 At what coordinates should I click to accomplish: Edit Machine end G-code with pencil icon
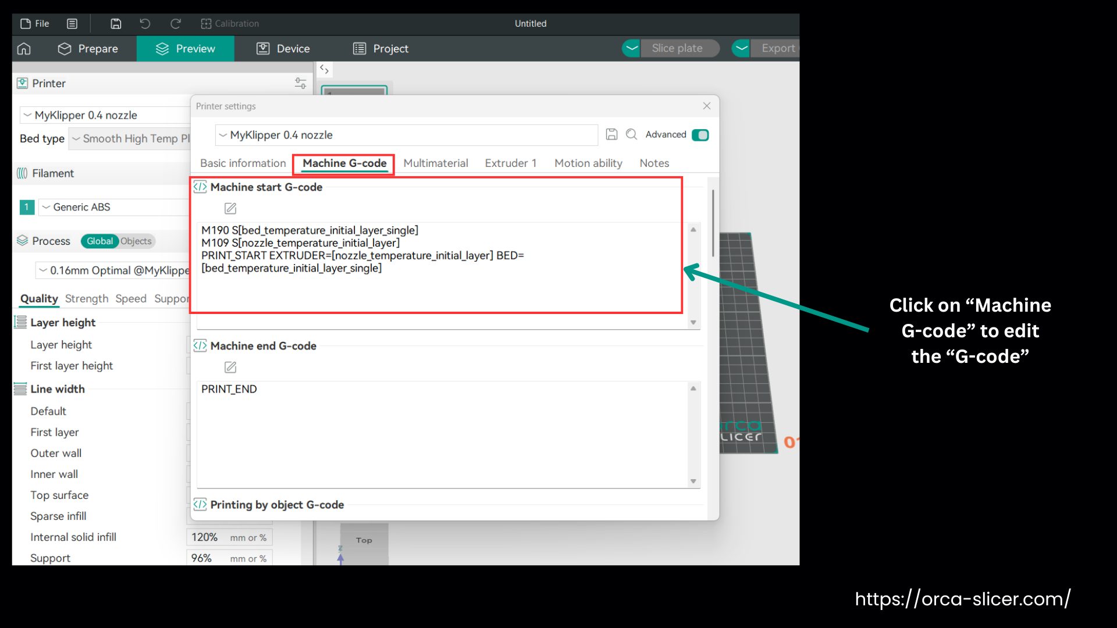click(230, 367)
